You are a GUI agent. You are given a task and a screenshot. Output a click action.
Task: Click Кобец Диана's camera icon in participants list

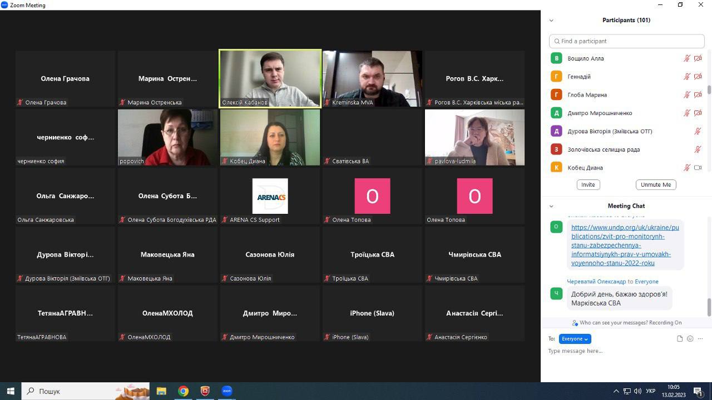coord(698,168)
